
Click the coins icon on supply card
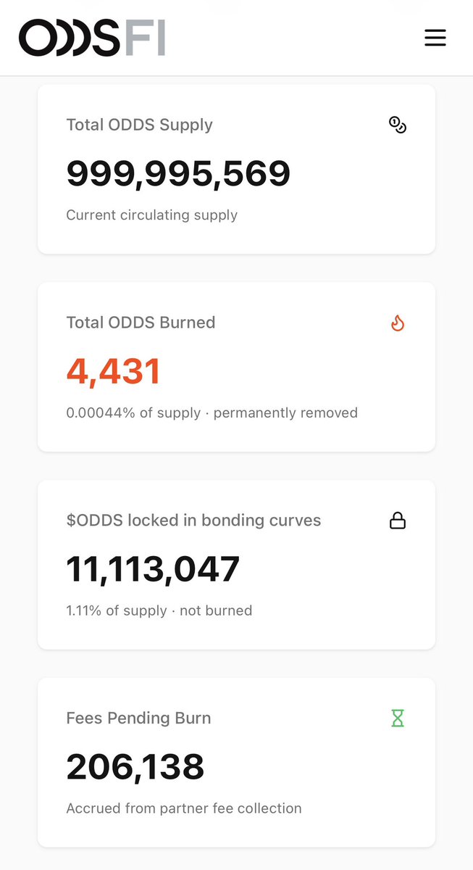398,125
